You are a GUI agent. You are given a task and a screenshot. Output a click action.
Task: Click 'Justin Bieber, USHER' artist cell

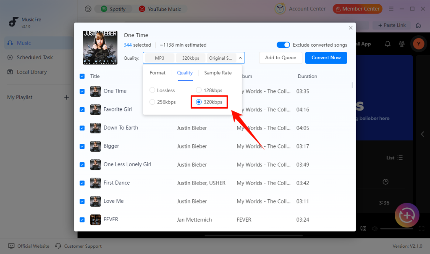click(x=201, y=183)
